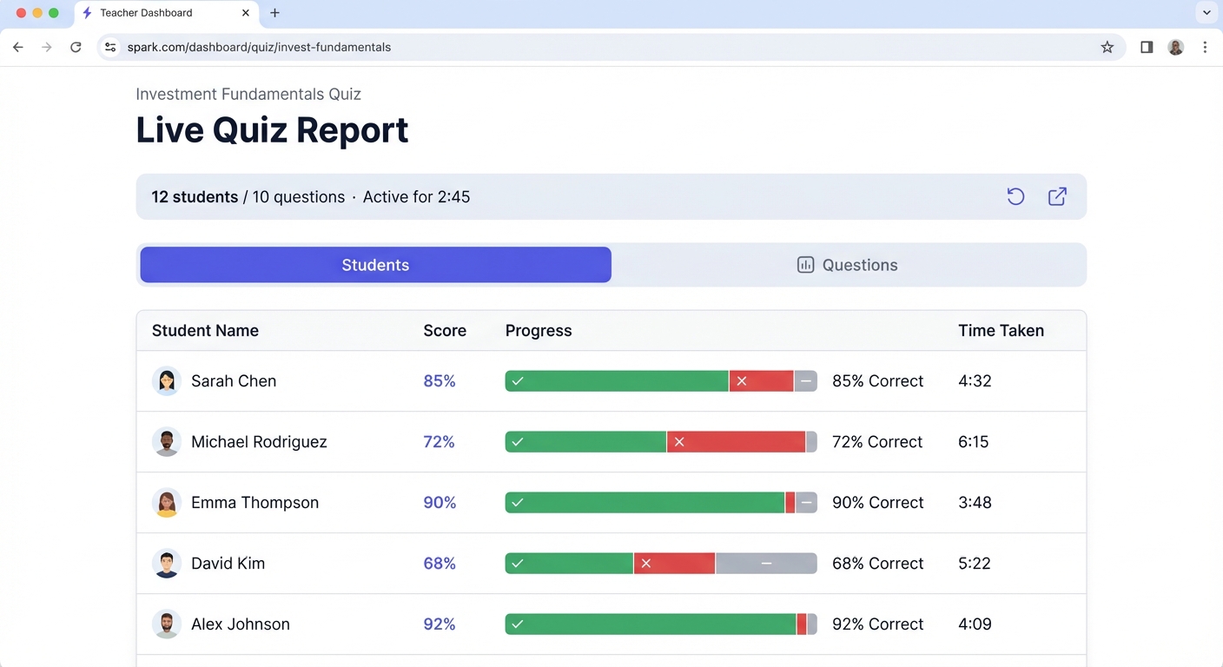Click the address bar URL
The image size is (1223, 667).
tap(259, 48)
